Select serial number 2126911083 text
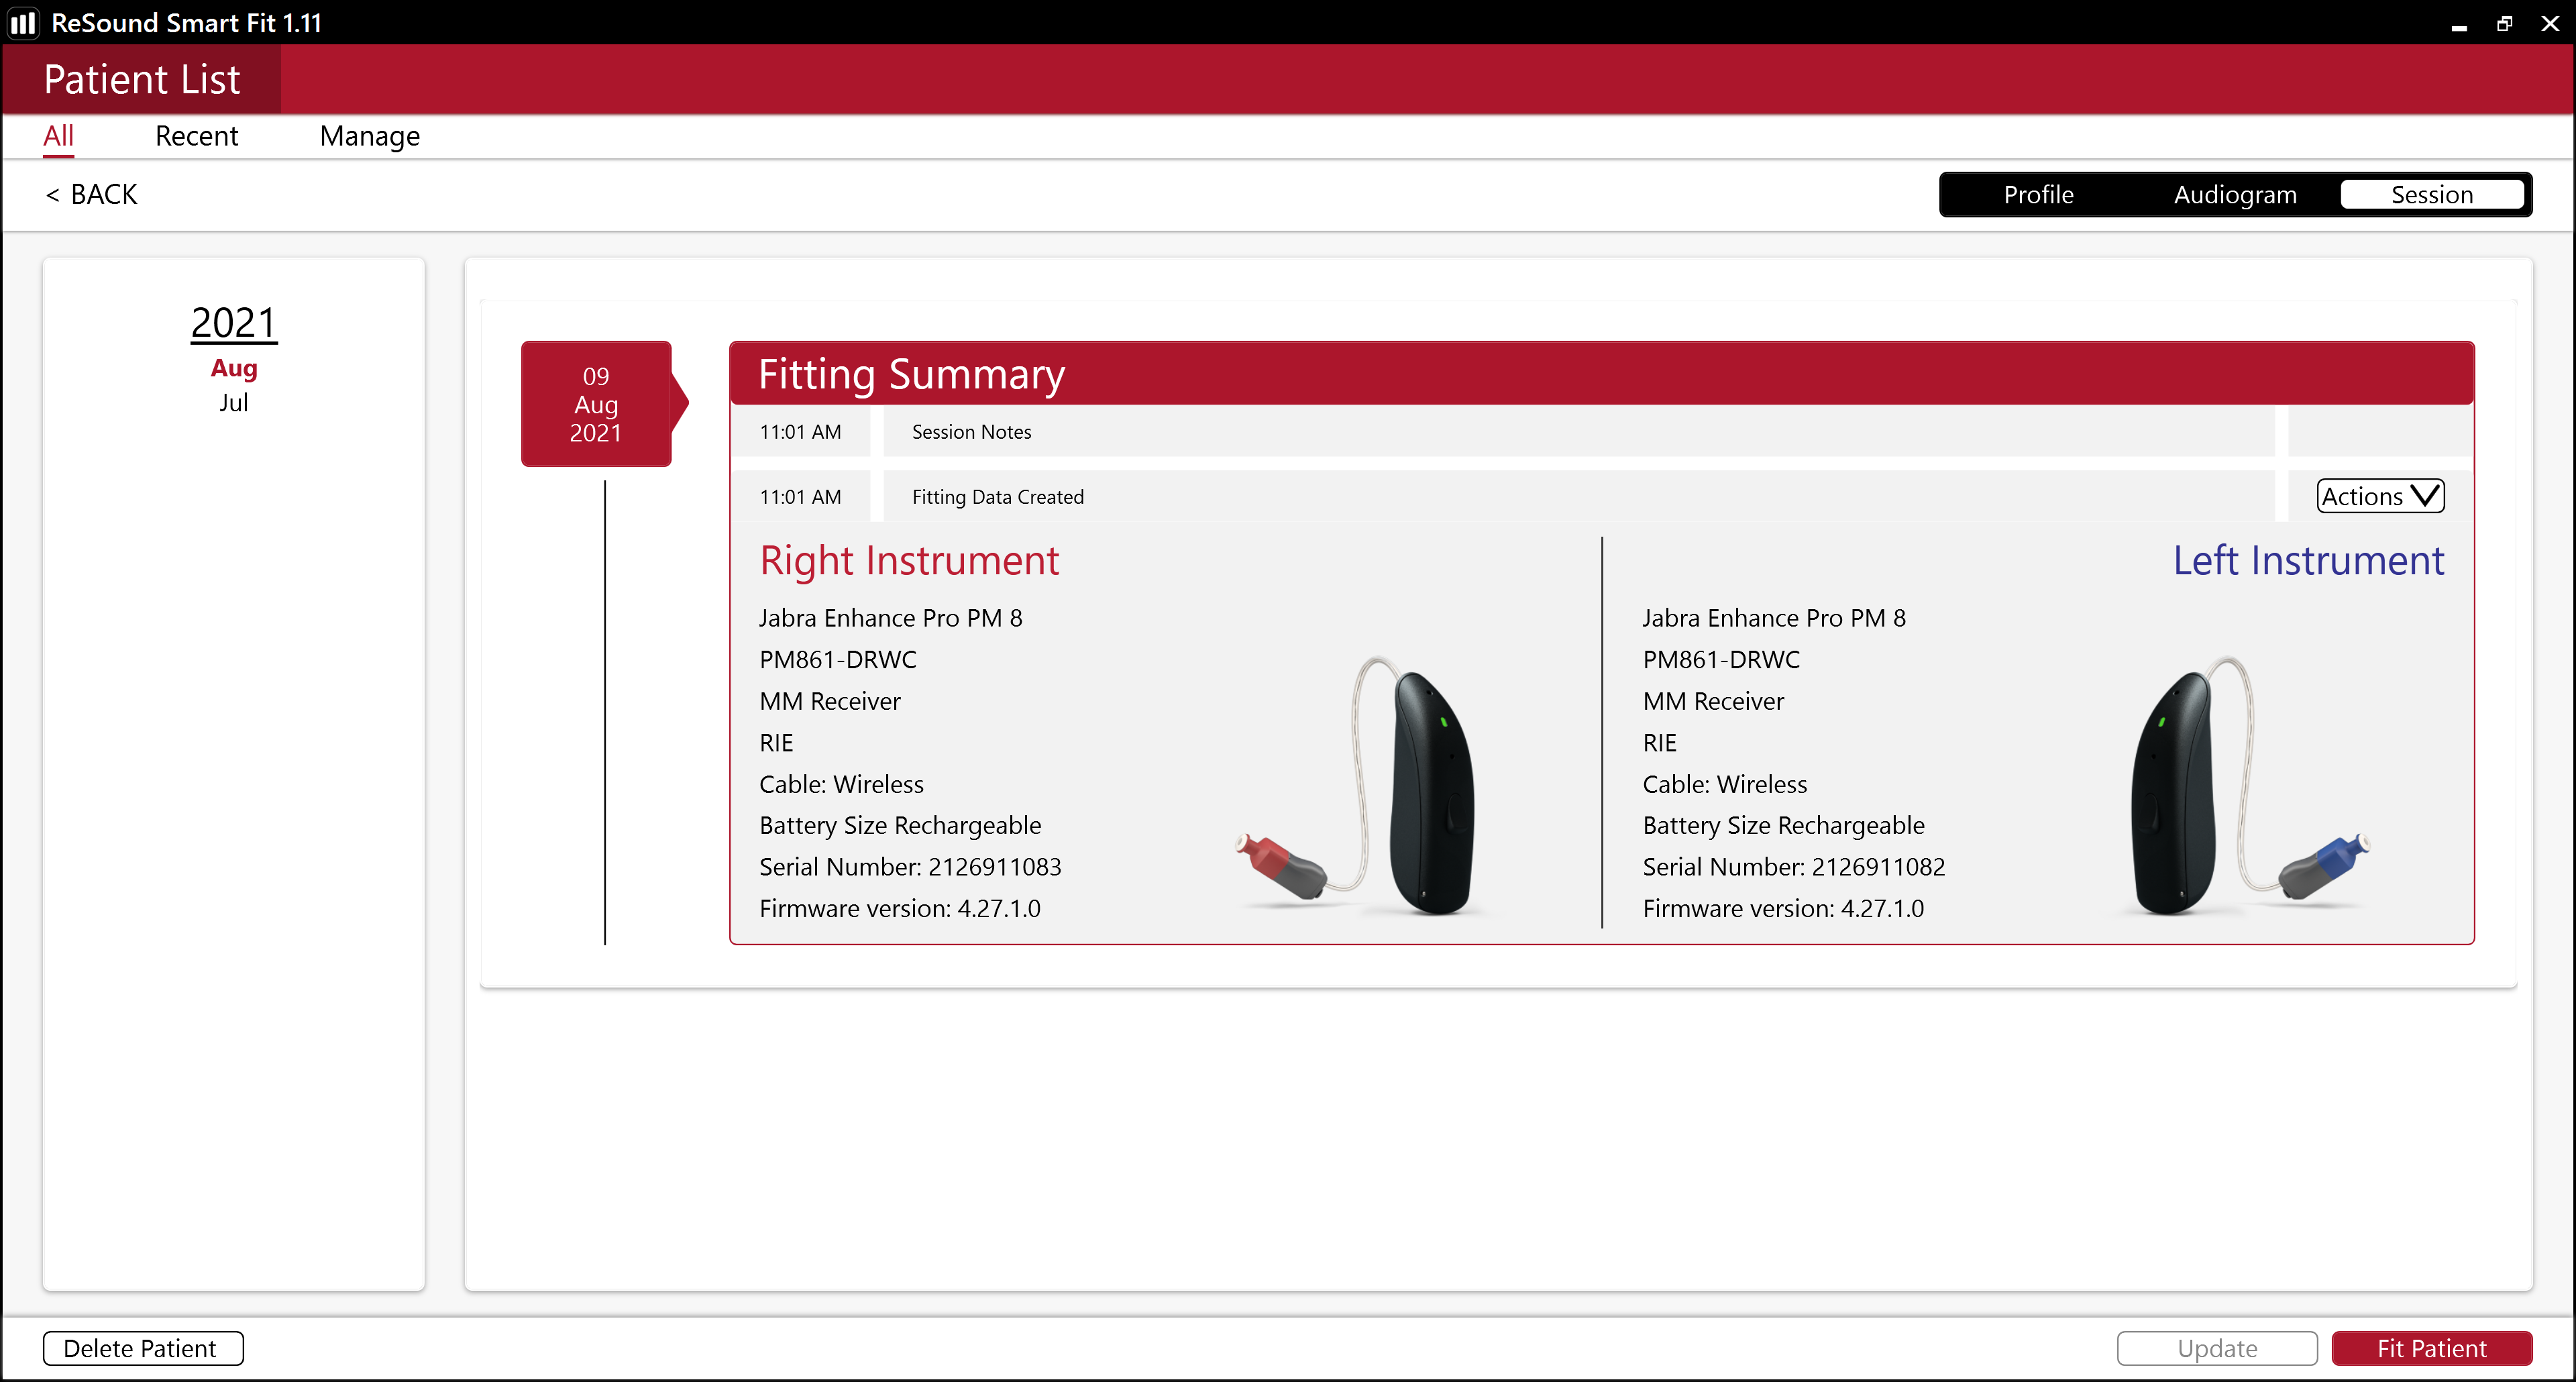Screen dimensions: 2576x1382 [x=994, y=867]
